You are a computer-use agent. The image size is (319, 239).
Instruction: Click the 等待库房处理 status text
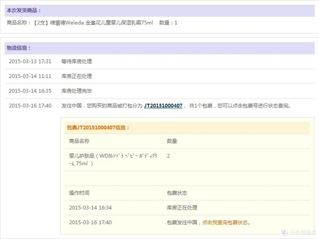pos(77,61)
